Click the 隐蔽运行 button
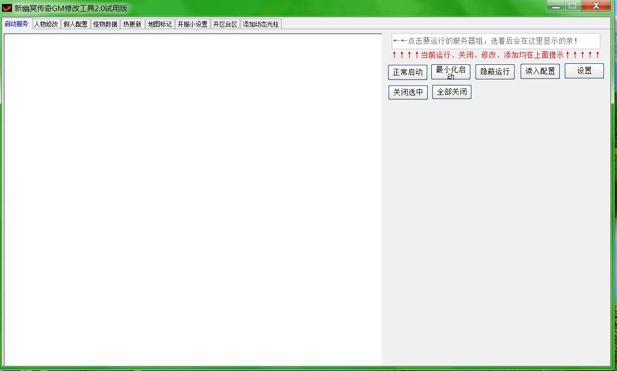 click(x=495, y=72)
